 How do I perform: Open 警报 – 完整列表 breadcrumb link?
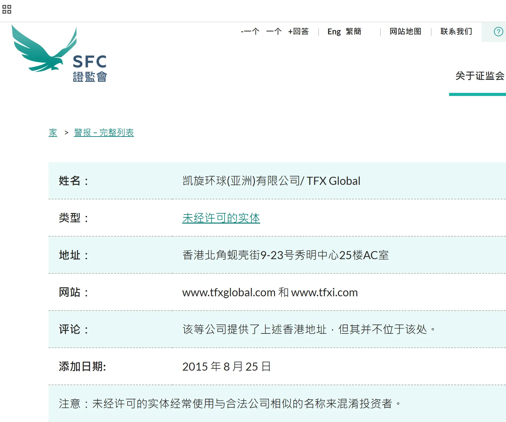click(x=104, y=133)
